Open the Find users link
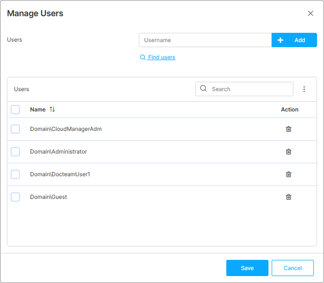The height and width of the screenshot is (283, 324). (158, 57)
